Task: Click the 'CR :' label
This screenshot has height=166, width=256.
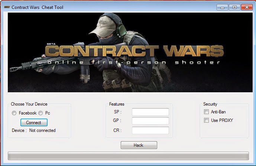Action: tap(117, 130)
